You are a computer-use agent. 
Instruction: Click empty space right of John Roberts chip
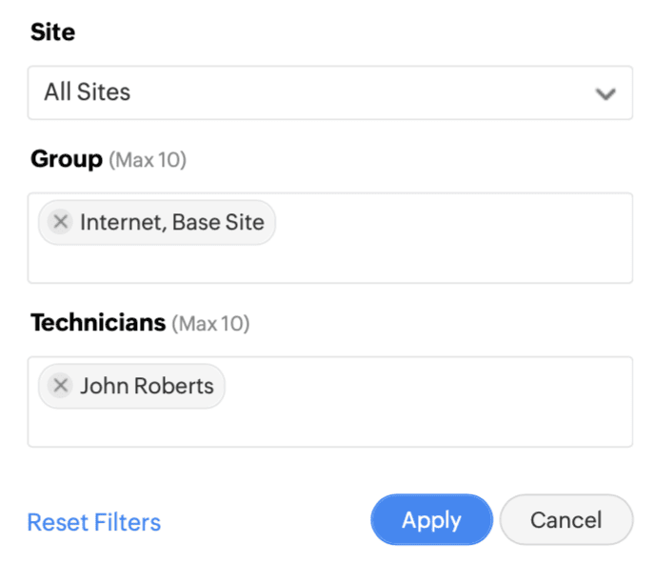[x=428, y=387]
